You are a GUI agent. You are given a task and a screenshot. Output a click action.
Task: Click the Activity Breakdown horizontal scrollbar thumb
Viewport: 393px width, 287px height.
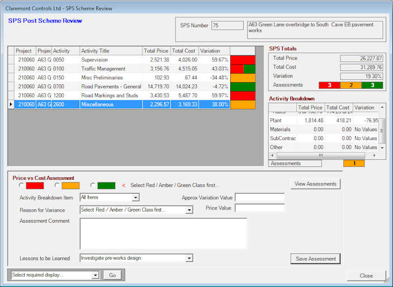(x=321, y=156)
